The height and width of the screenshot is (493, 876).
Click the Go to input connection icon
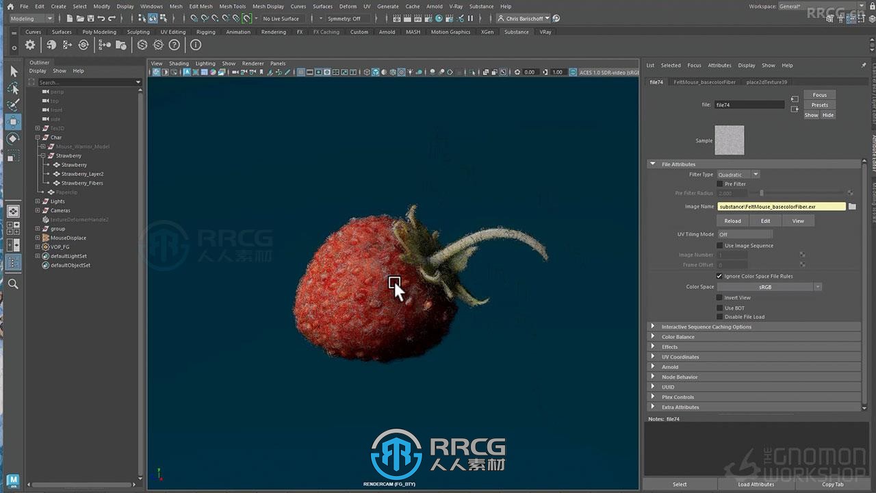[795, 99]
